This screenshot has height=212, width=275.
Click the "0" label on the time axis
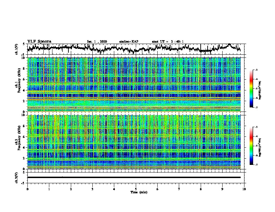pos(27,189)
